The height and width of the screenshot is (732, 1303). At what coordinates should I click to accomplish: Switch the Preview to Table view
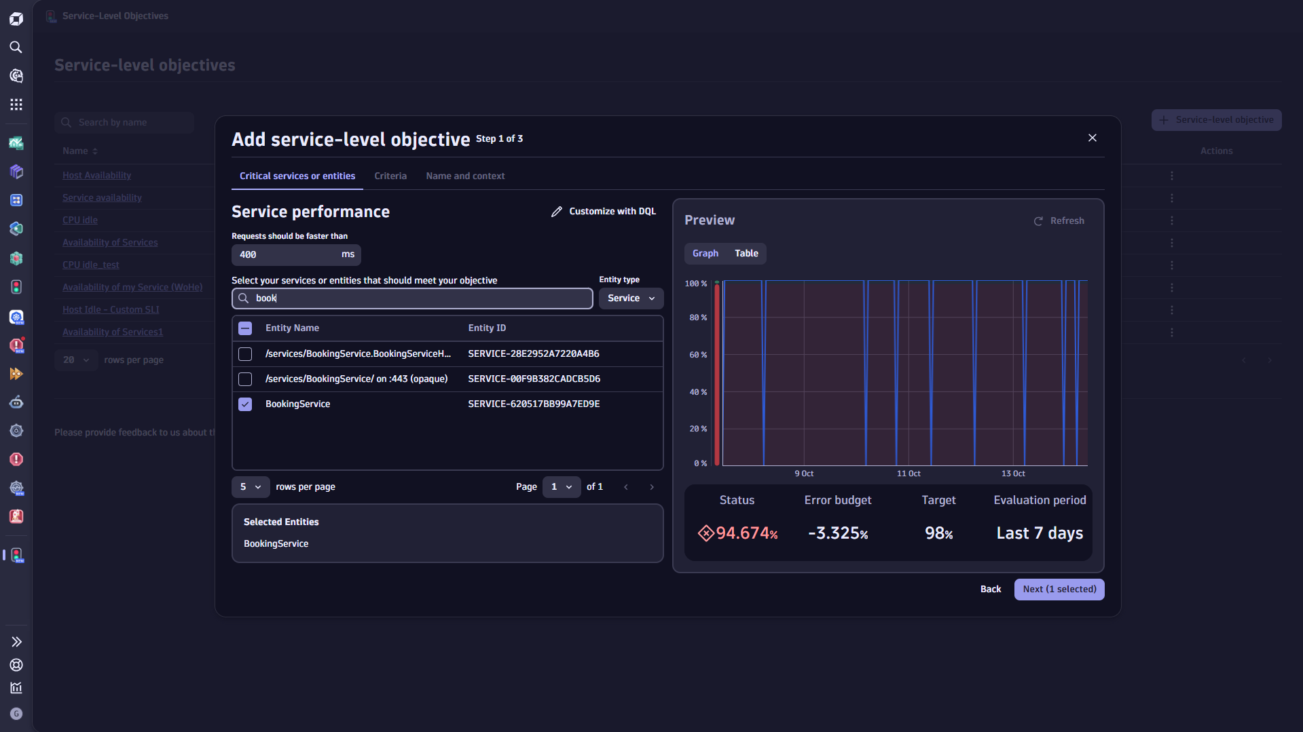pyautogui.click(x=746, y=253)
